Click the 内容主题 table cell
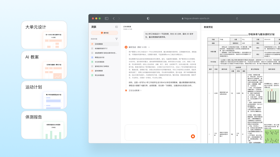Viewport: 280px width, 157px height. pyautogui.click(x=213, y=51)
